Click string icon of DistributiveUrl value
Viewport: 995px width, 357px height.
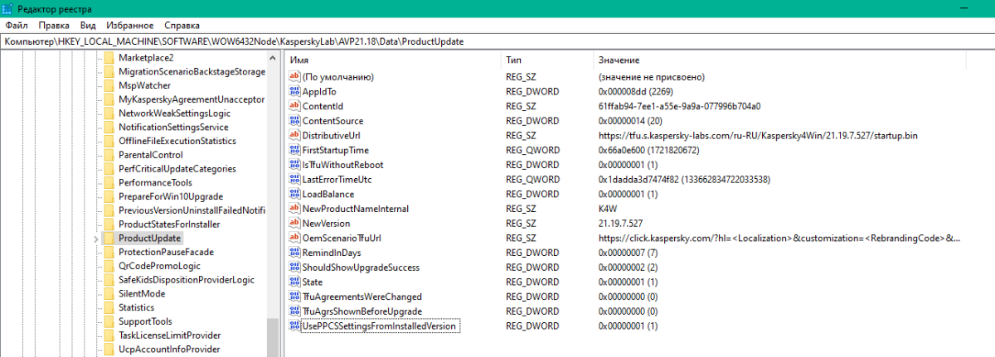tap(294, 135)
